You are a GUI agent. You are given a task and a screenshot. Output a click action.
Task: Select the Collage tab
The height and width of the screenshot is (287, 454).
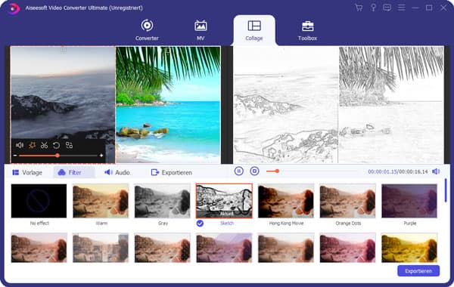[x=254, y=30]
